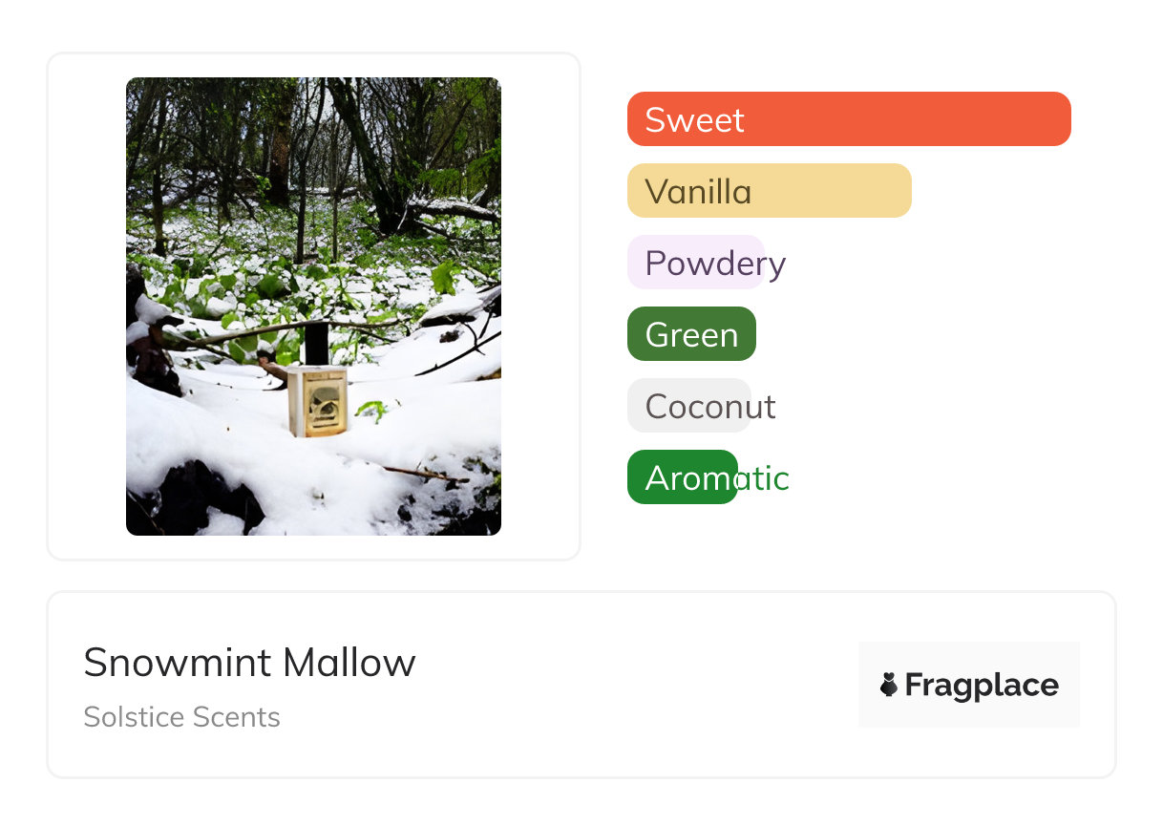1163x825 pixels.
Task: Click the grey Coconut accord bar
Action: click(x=687, y=406)
